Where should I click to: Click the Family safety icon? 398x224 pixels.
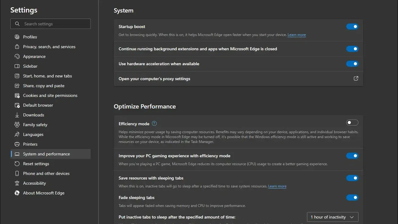[17, 125]
